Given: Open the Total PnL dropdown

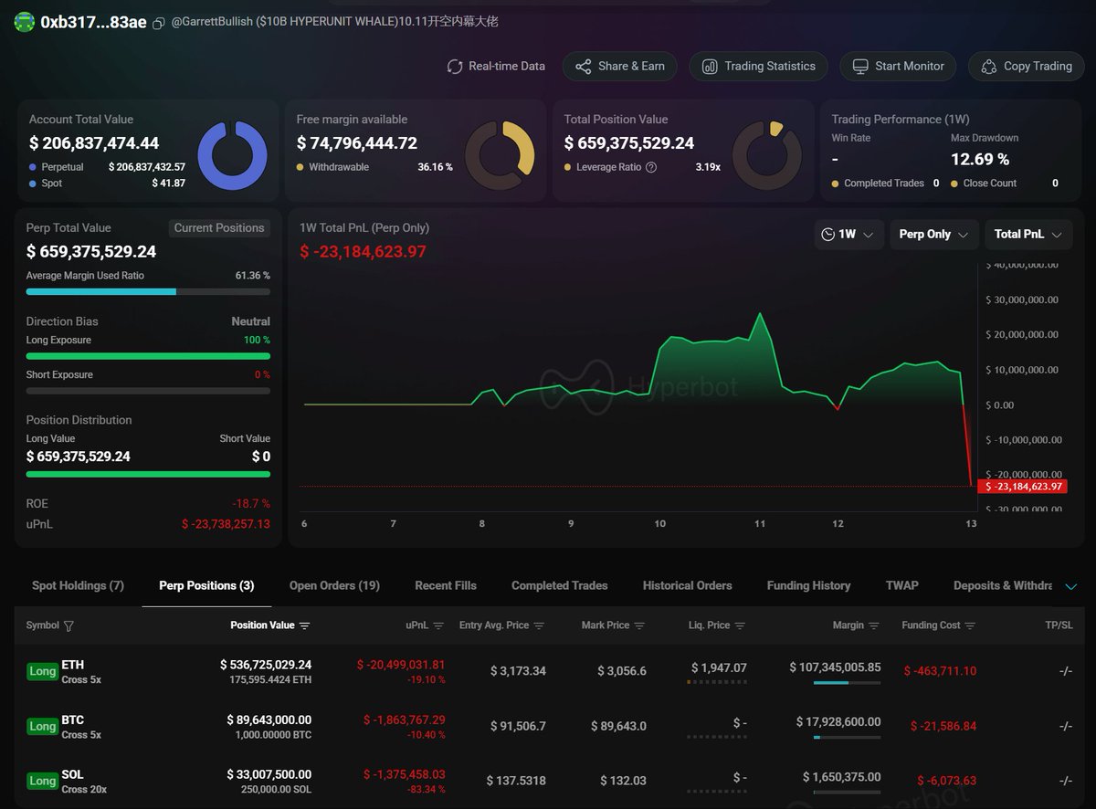Looking at the screenshot, I should coord(1027,235).
